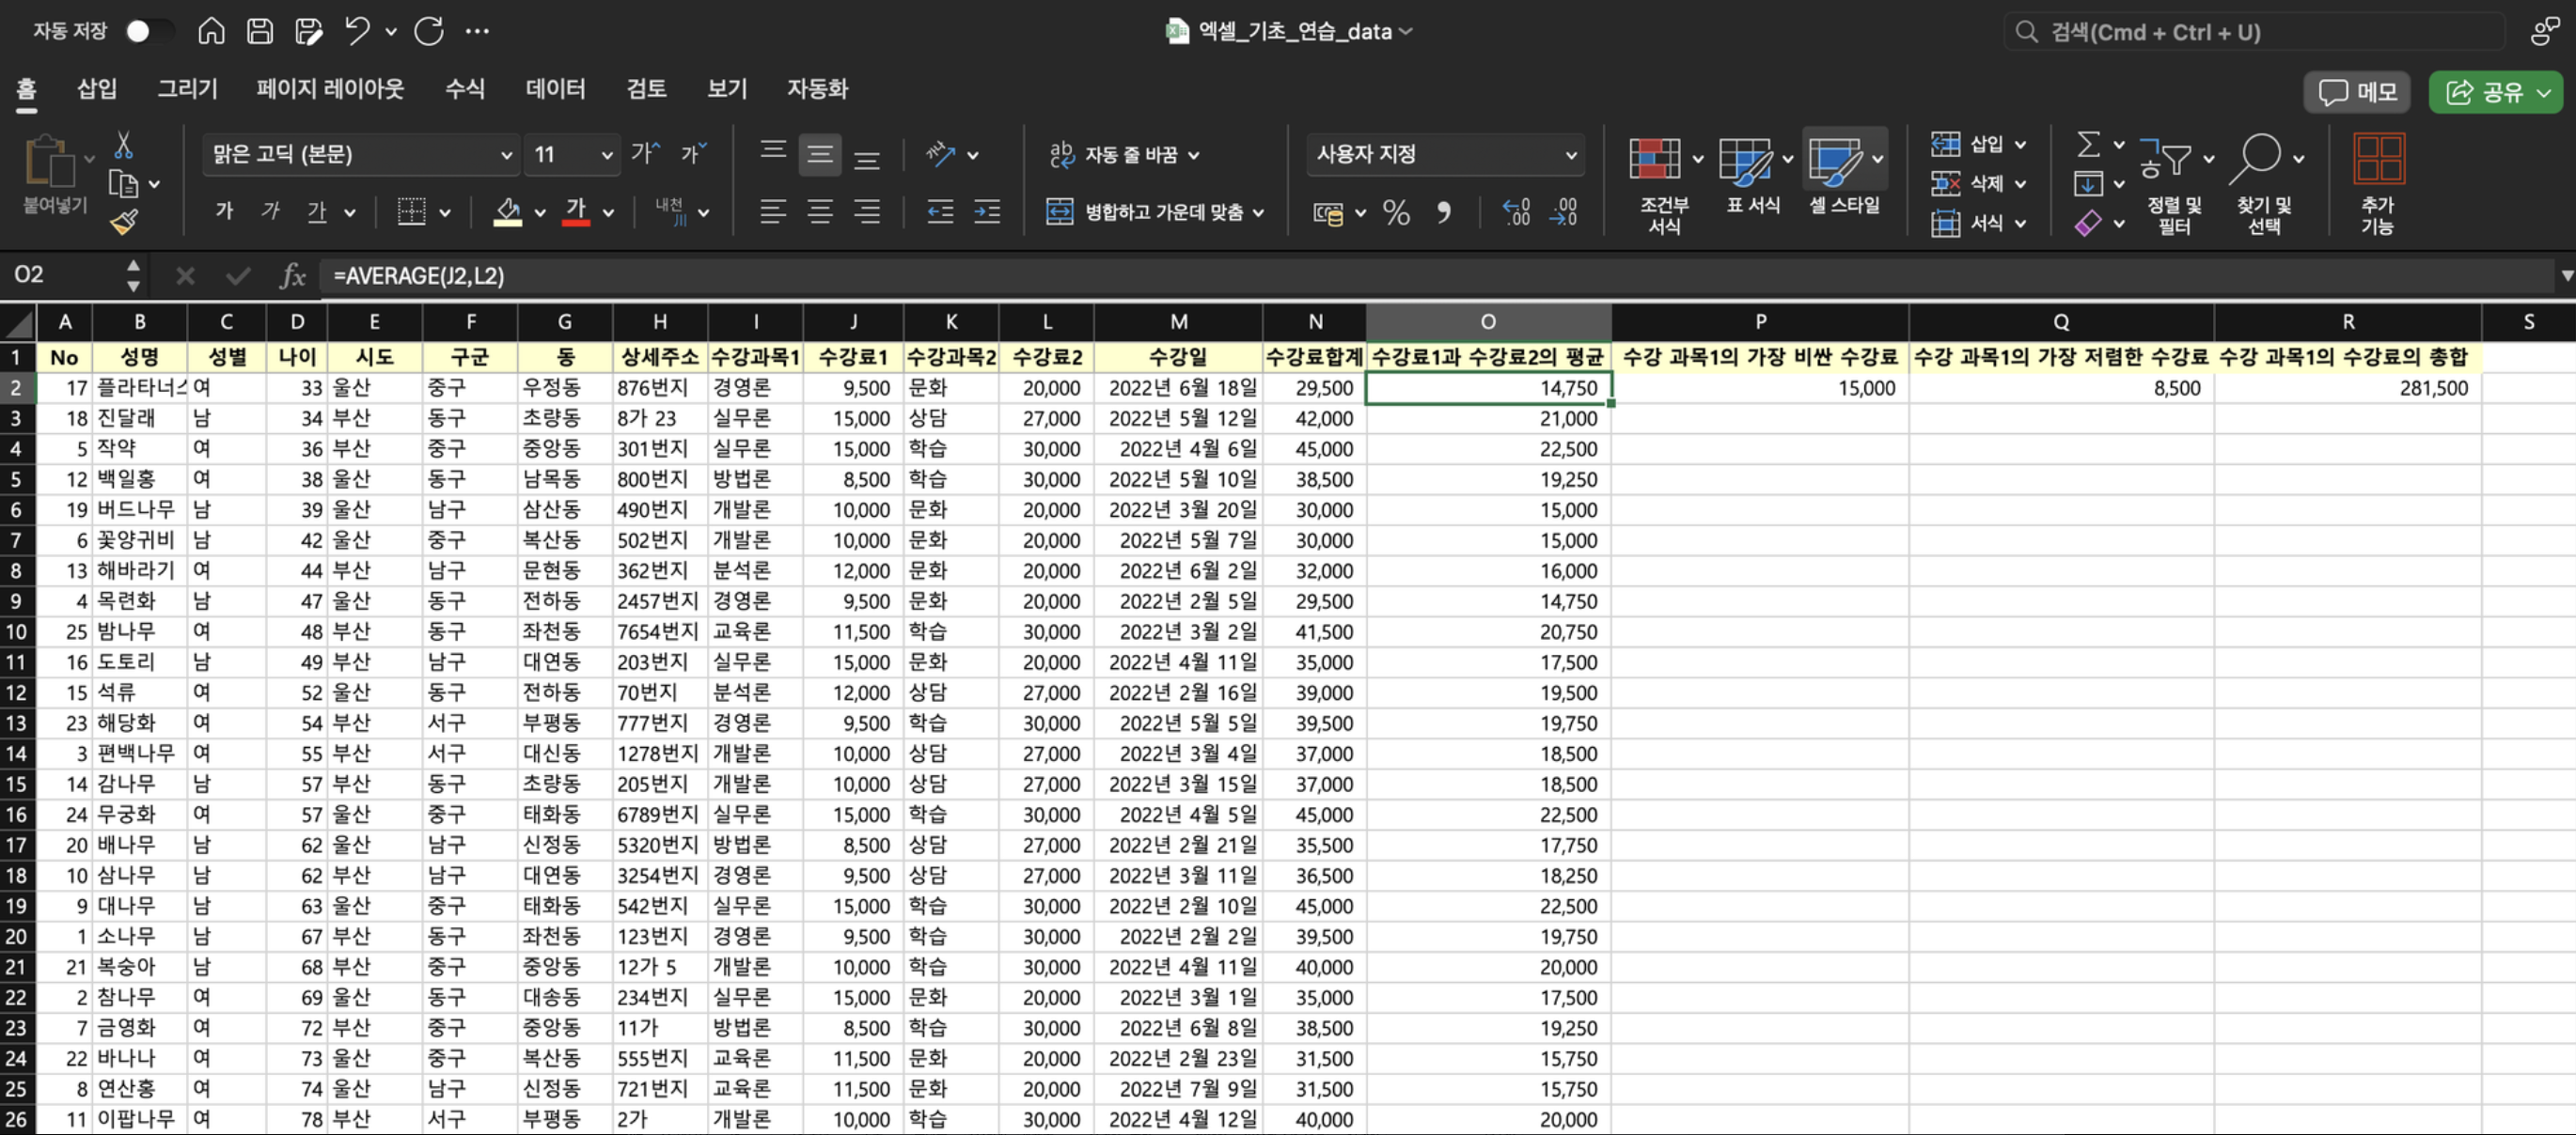Click the 메모 (Comments) button

(x=2358, y=92)
